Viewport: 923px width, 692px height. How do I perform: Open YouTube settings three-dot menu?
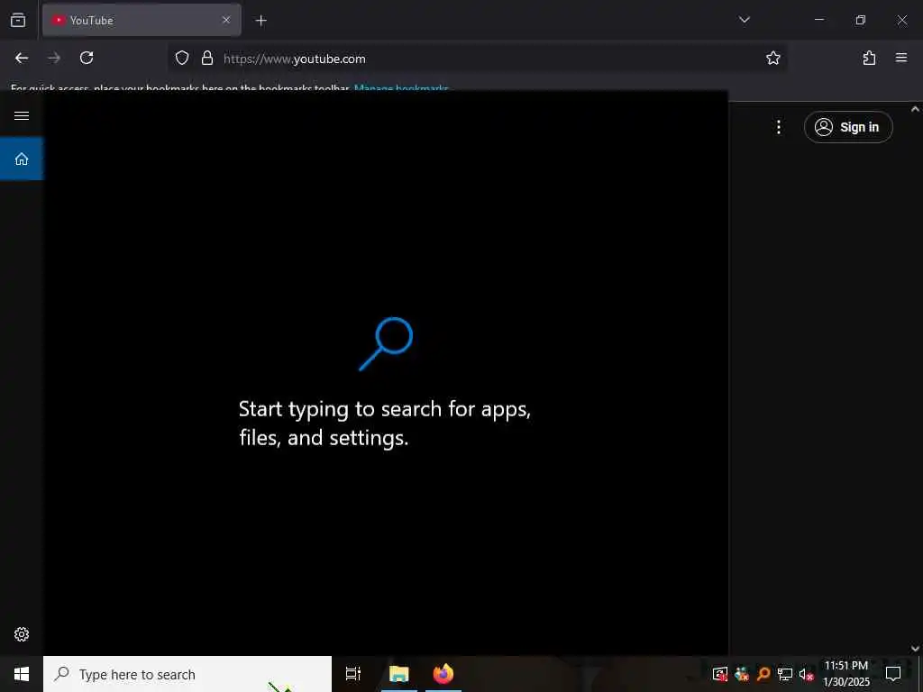point(779,127)
